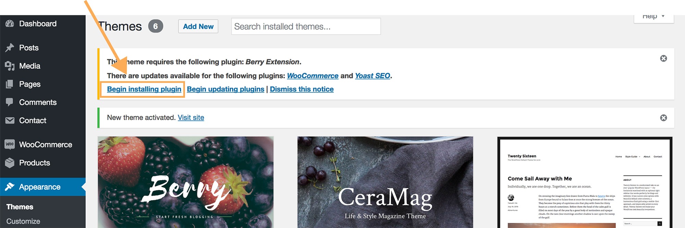Screen dimensions: 685x228
Task: Select Begin updating plugins
Action: 225,89
